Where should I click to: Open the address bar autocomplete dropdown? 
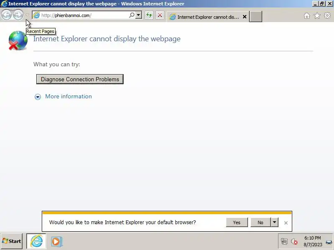139,15
